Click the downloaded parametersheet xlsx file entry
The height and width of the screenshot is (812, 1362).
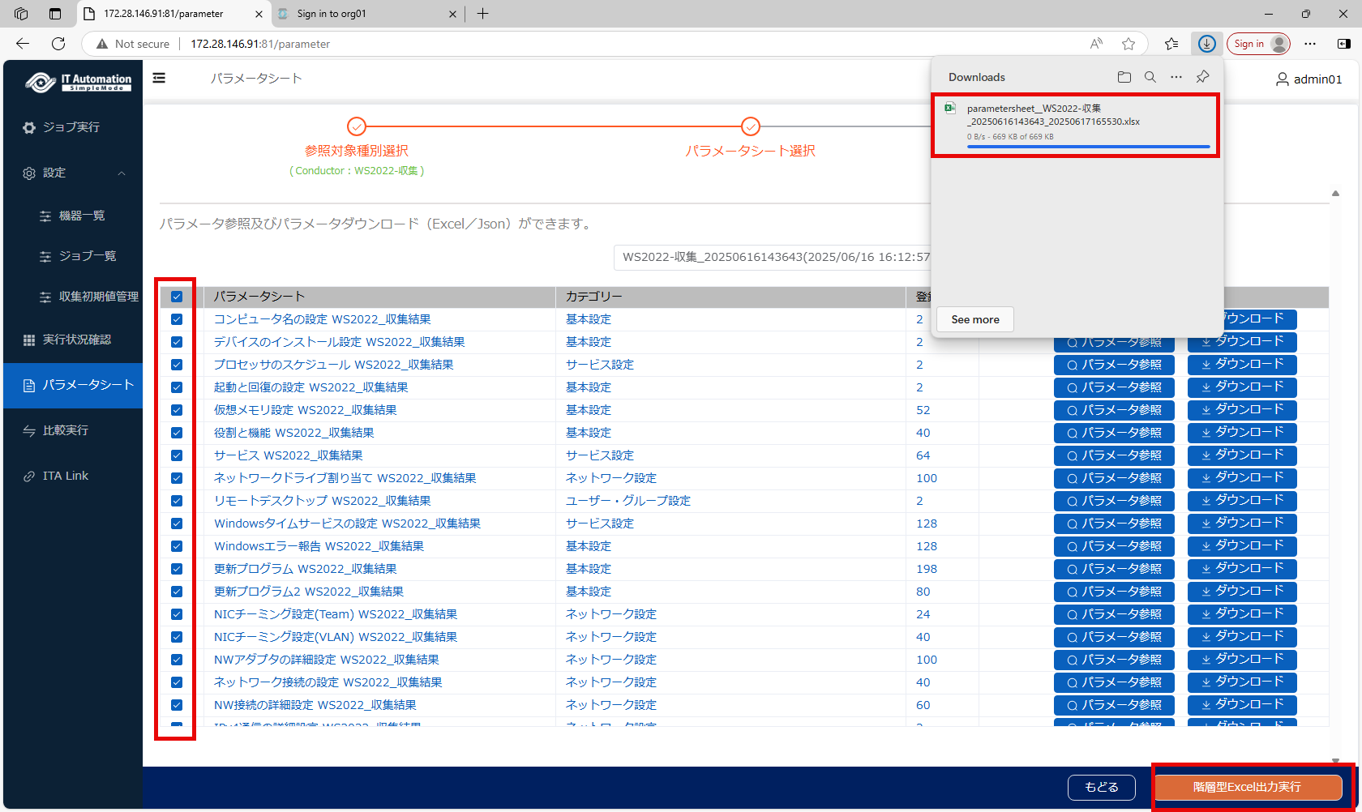(1074, 122)
